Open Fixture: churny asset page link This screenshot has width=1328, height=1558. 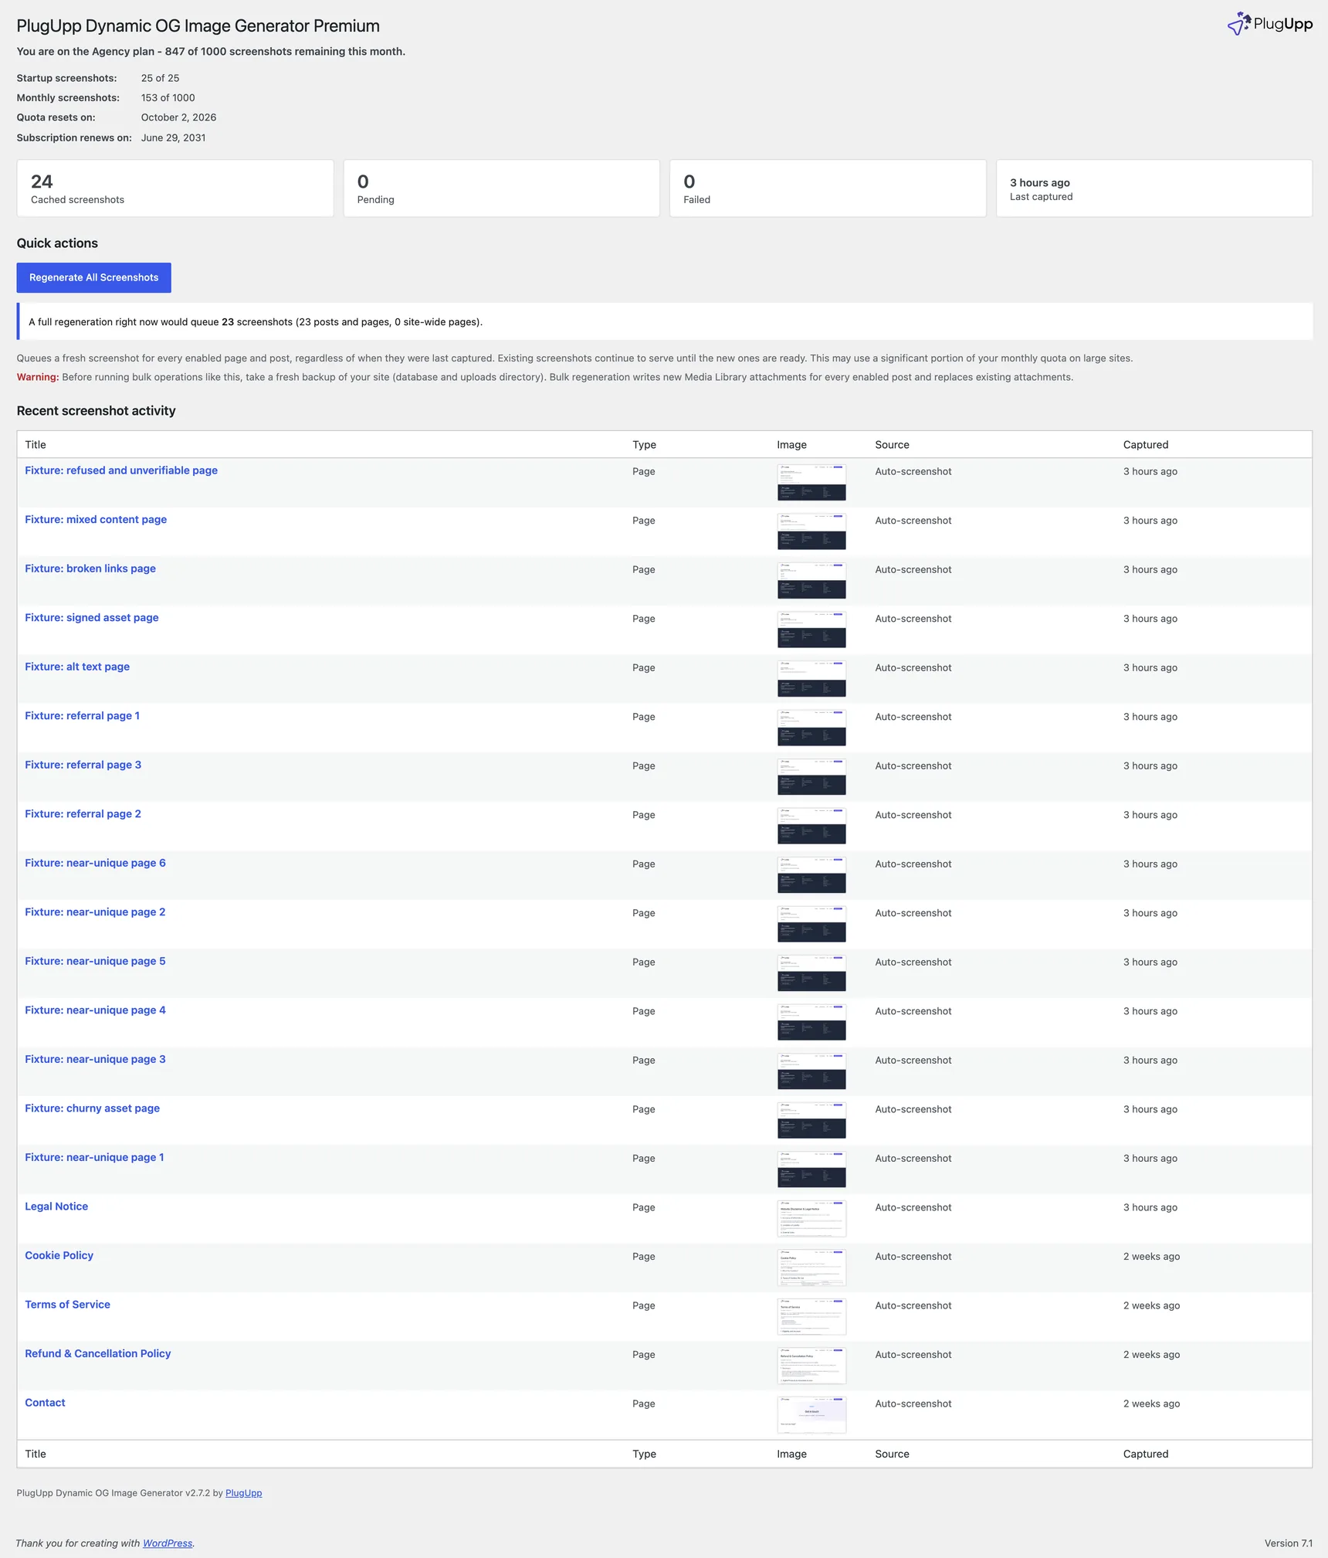tap(93, 1108)
